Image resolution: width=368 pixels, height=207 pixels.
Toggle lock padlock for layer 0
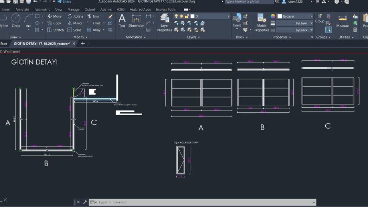click(187, 16)
